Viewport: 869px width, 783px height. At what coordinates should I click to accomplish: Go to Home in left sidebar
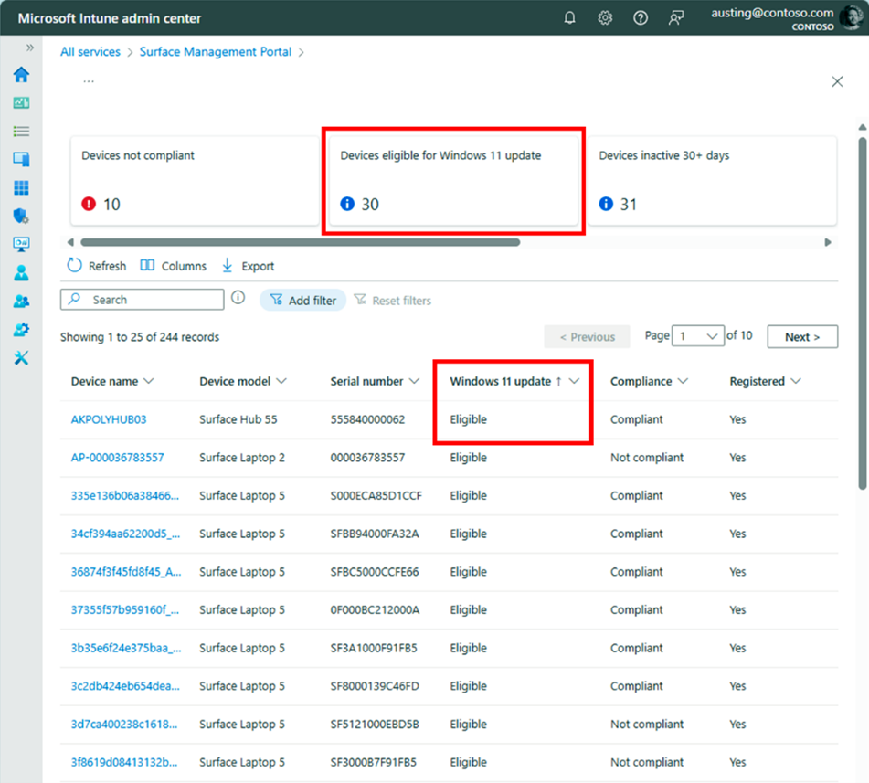21,75
